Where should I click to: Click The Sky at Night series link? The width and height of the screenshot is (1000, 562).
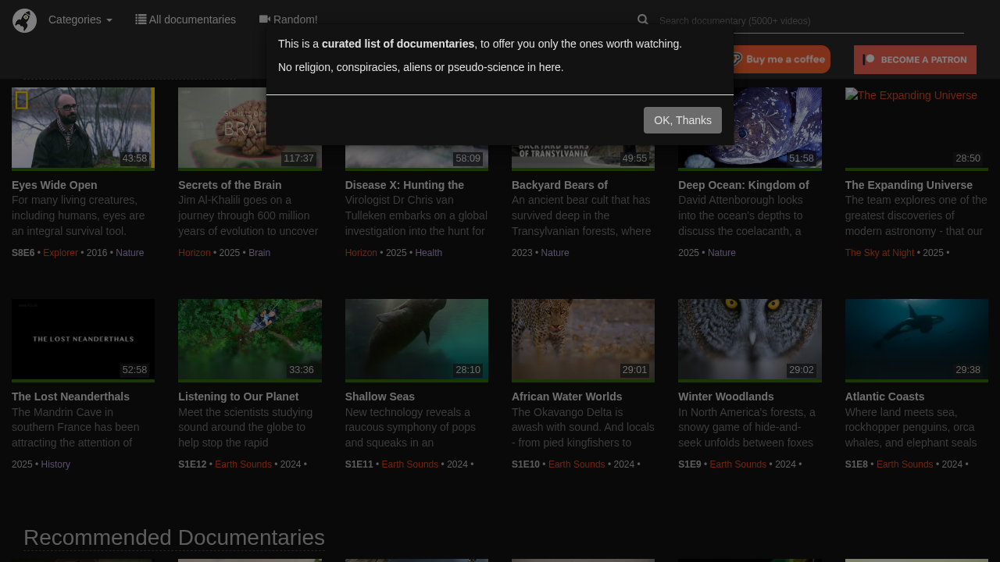point(879,253)
